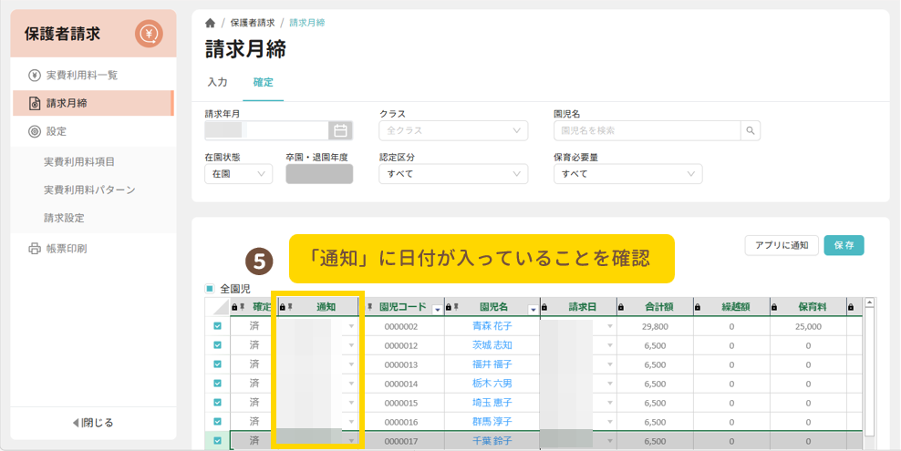Viewport: 901px width, 451px height.
Task: Click filter icon on 園児名 column
Action: (533, 309)
